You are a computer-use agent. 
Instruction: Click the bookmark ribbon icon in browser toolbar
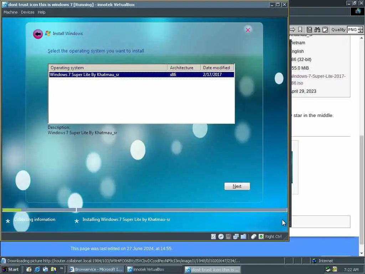point(300,30)
